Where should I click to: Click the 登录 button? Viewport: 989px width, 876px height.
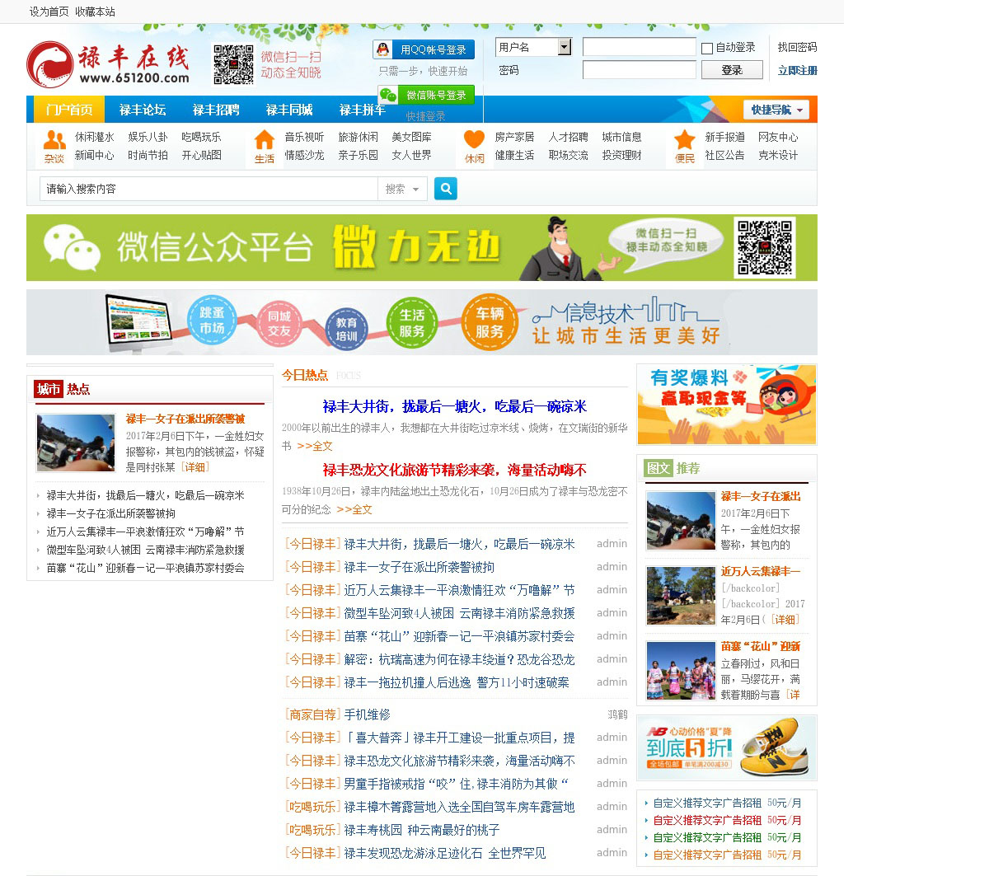[732, 70]
